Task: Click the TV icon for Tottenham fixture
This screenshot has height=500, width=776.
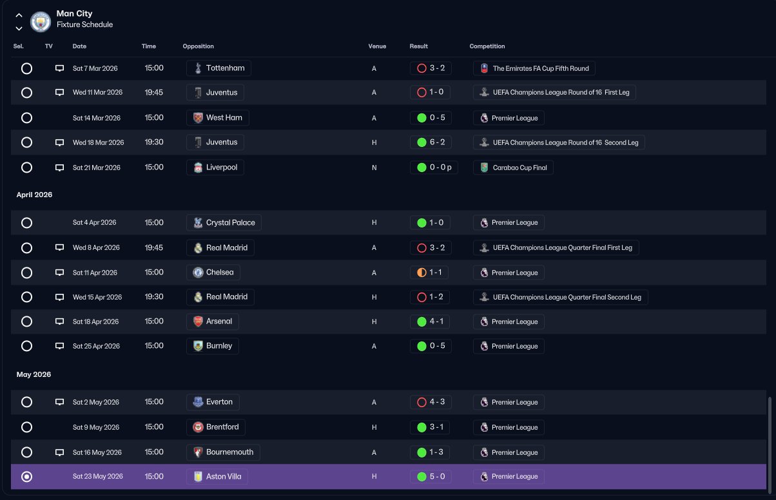Action: [59, 68]
